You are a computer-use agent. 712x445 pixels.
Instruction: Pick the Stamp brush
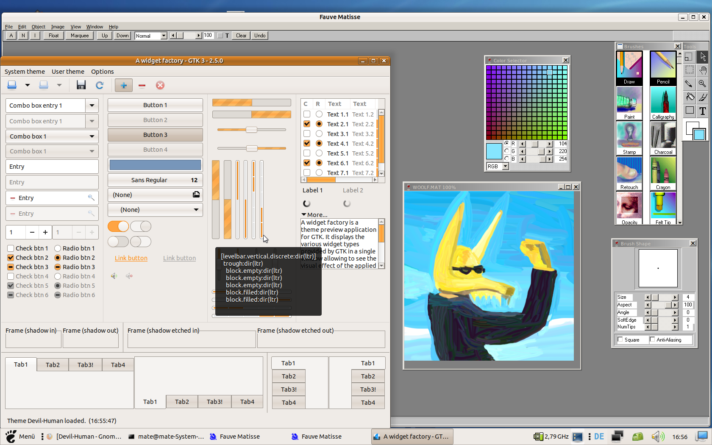629,139
